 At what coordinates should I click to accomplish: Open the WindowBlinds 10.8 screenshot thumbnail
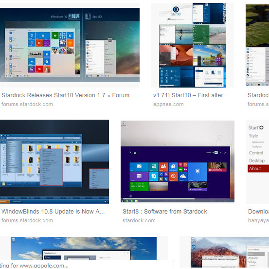click(54, 161)
